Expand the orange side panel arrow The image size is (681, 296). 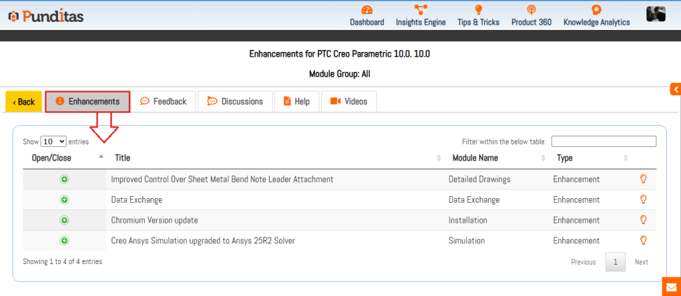[x=675, y=89]
